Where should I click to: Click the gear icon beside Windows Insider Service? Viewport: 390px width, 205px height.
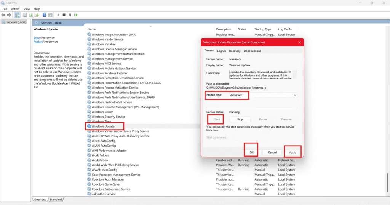89,39
